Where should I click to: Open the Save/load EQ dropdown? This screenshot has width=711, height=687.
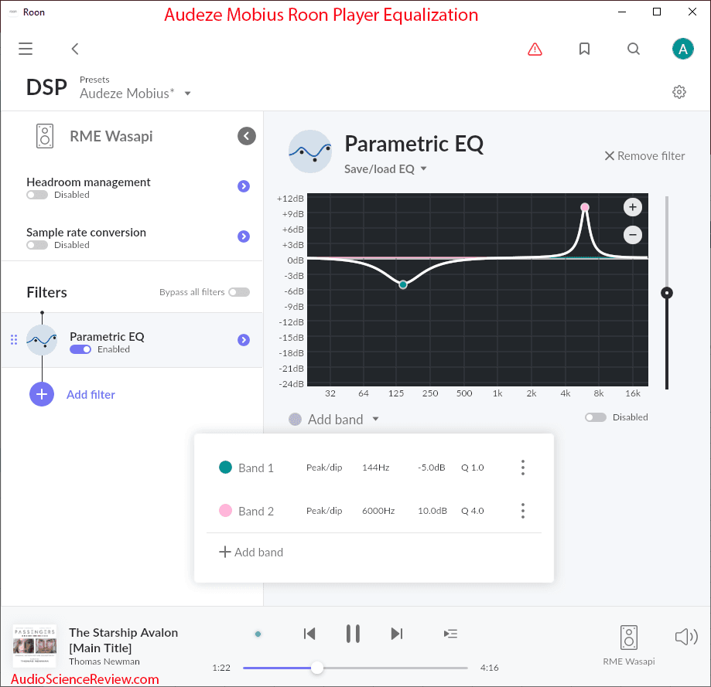(385, 169)
